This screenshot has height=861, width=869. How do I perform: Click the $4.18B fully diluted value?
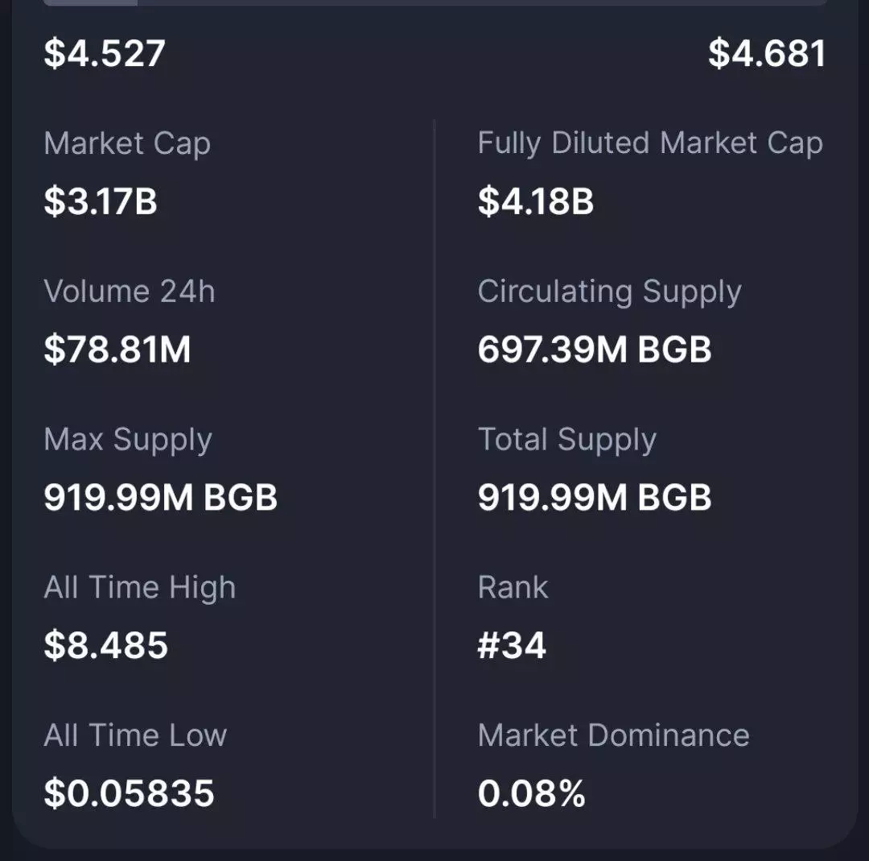pos(536,201)
